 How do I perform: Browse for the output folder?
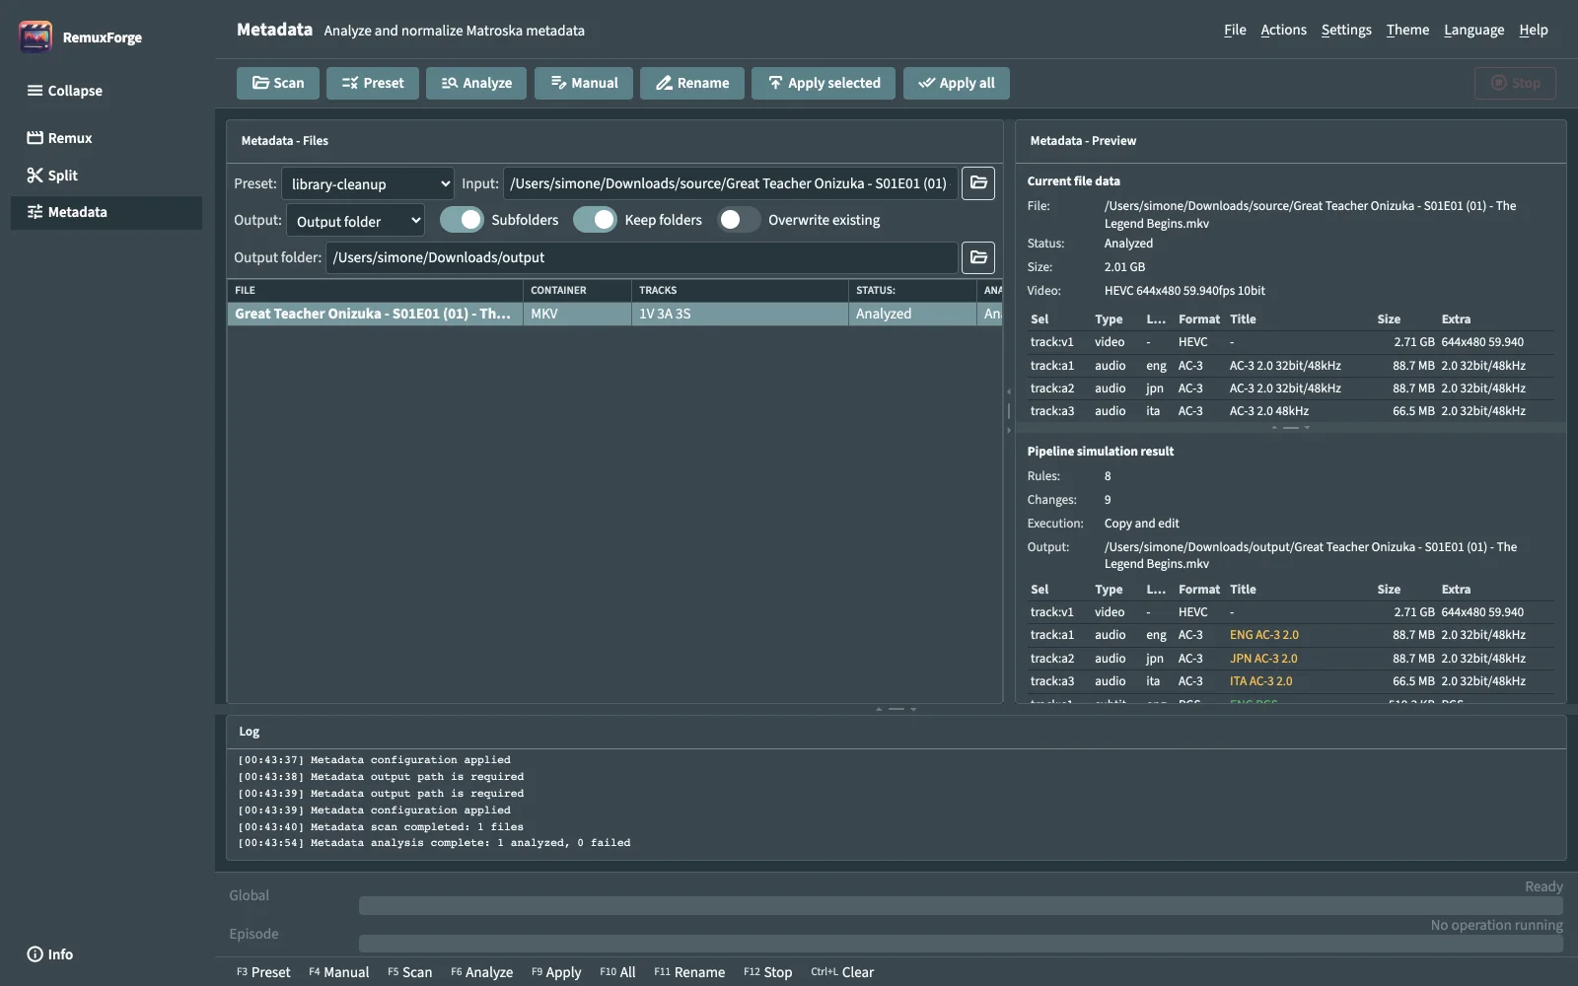(x=978, y=257)
